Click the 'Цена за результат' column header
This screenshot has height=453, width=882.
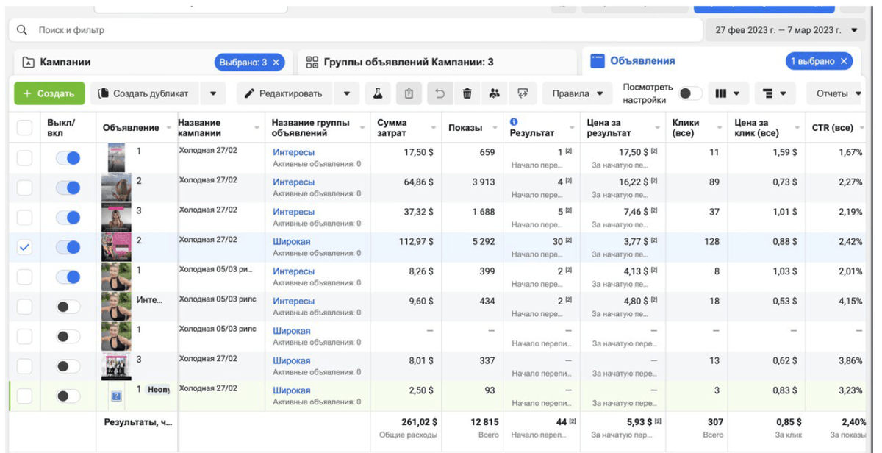pyautogui.click(x=623, y=128)
